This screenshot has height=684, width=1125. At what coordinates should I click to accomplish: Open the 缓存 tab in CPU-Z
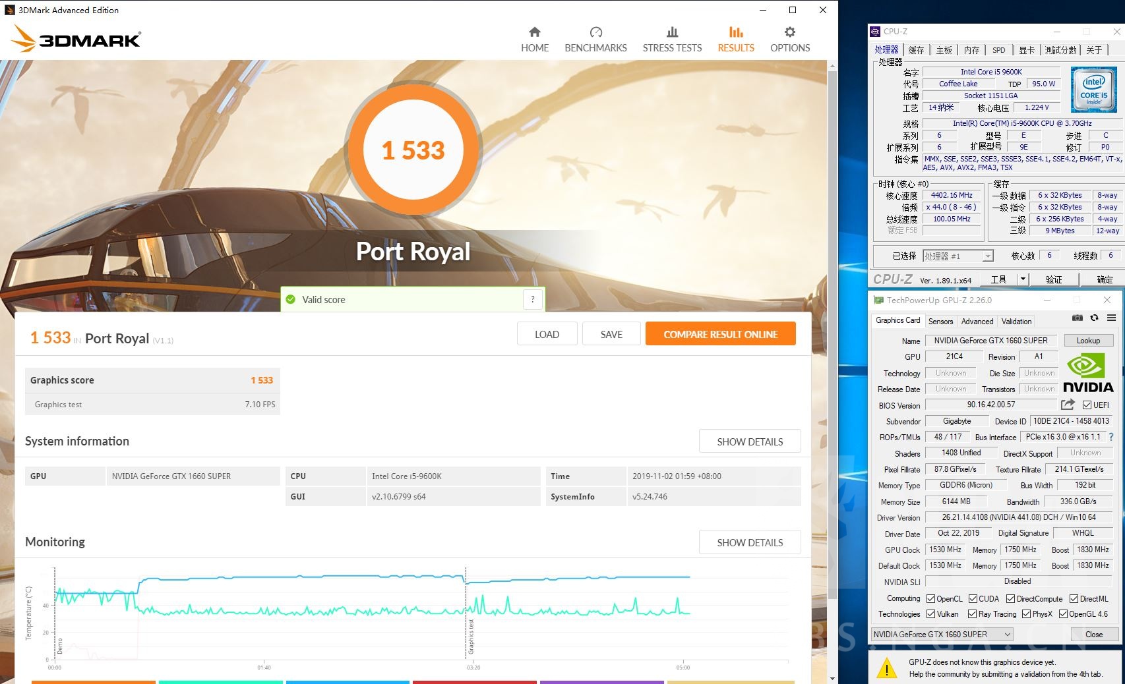[x=916, y=50]
